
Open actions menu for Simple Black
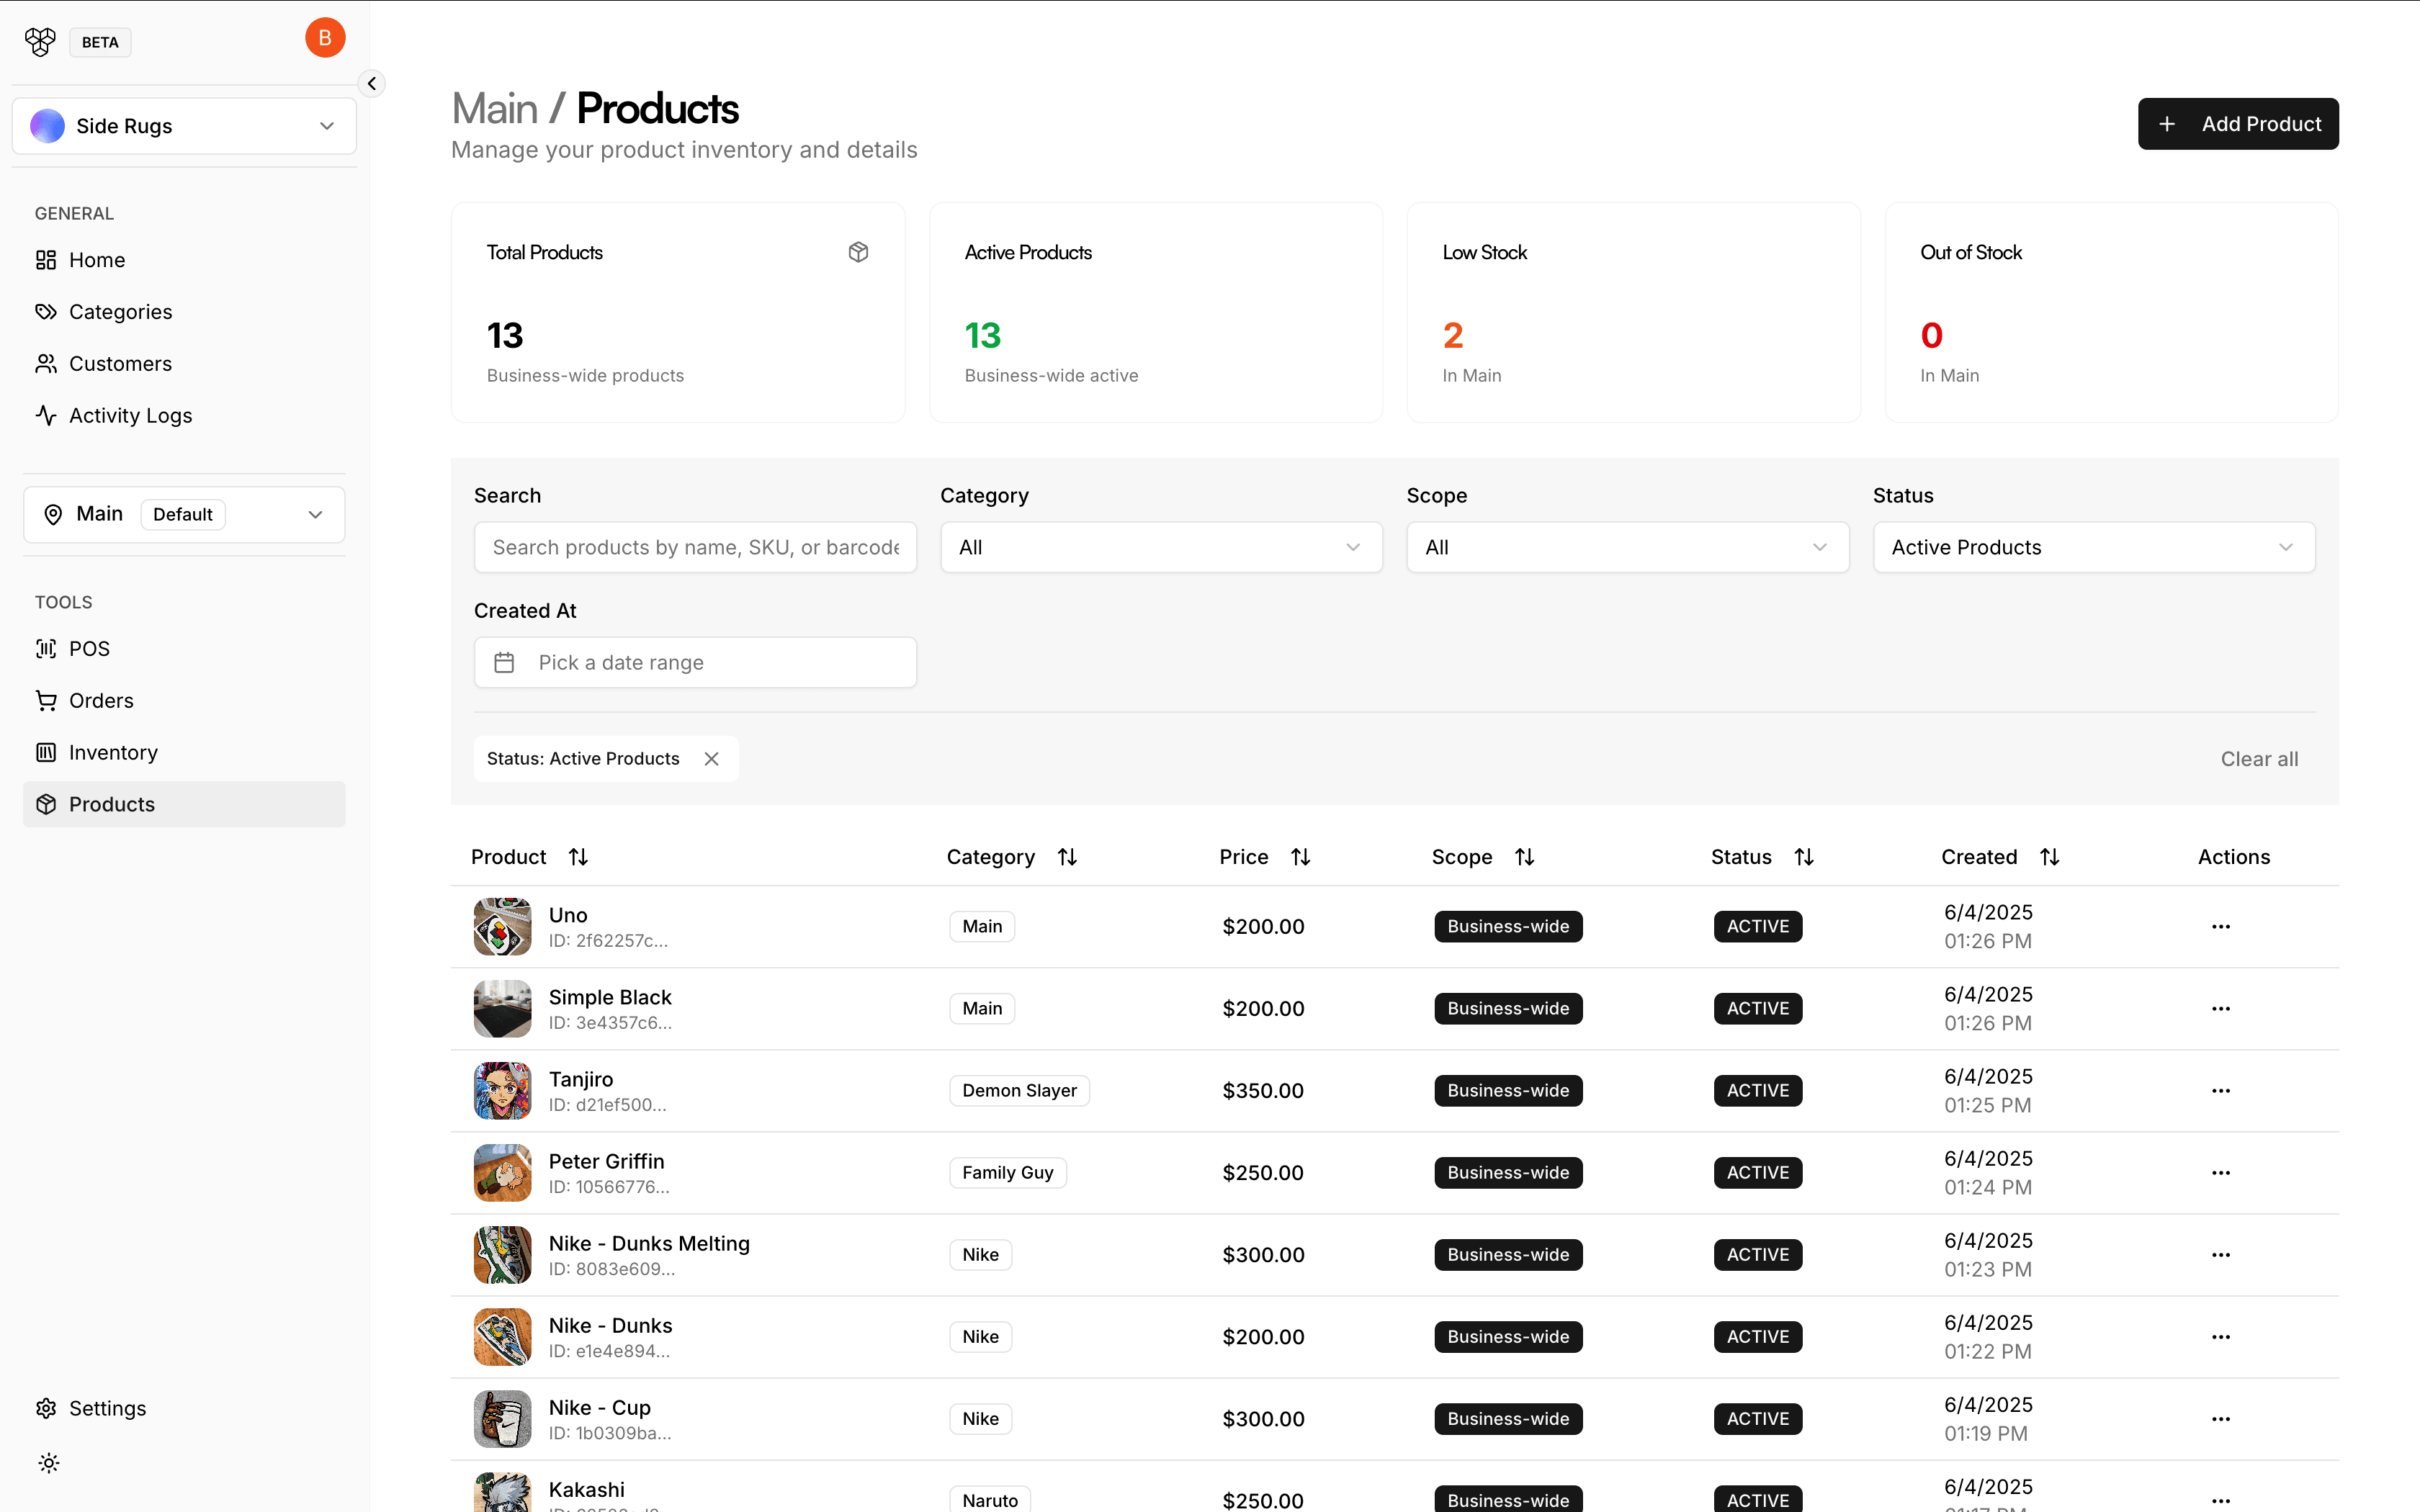(2221, 1009)
